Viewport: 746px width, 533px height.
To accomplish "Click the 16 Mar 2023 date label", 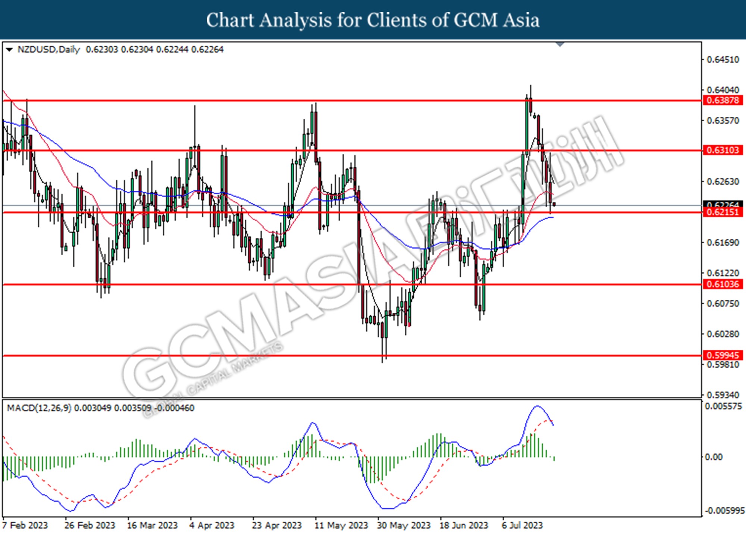I will coord(152,525).
